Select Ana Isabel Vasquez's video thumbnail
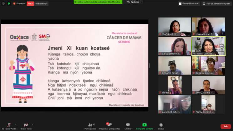 click(x=208, y=46)
